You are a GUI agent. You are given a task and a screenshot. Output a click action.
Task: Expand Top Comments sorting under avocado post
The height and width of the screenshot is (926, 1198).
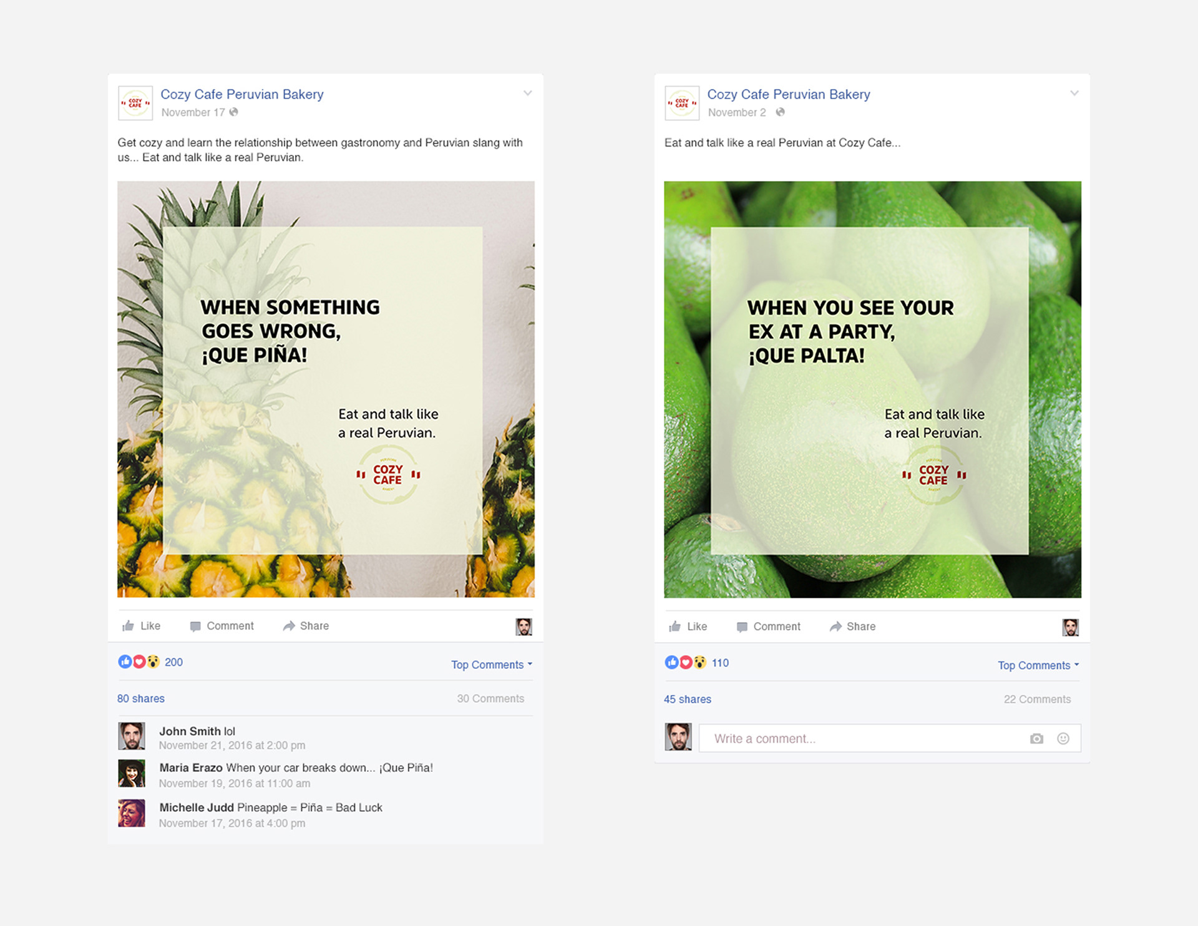1038,665
